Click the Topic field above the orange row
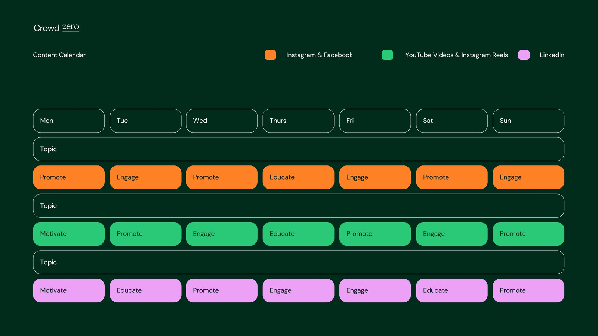The height and width of the screenshot is (336, 598). 299,149
